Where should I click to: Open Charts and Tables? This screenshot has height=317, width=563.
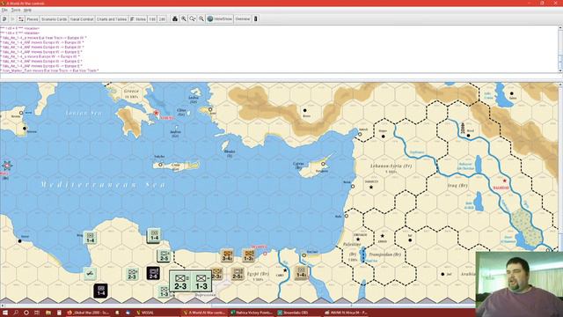pyautogui.click(x=112, y=19)
